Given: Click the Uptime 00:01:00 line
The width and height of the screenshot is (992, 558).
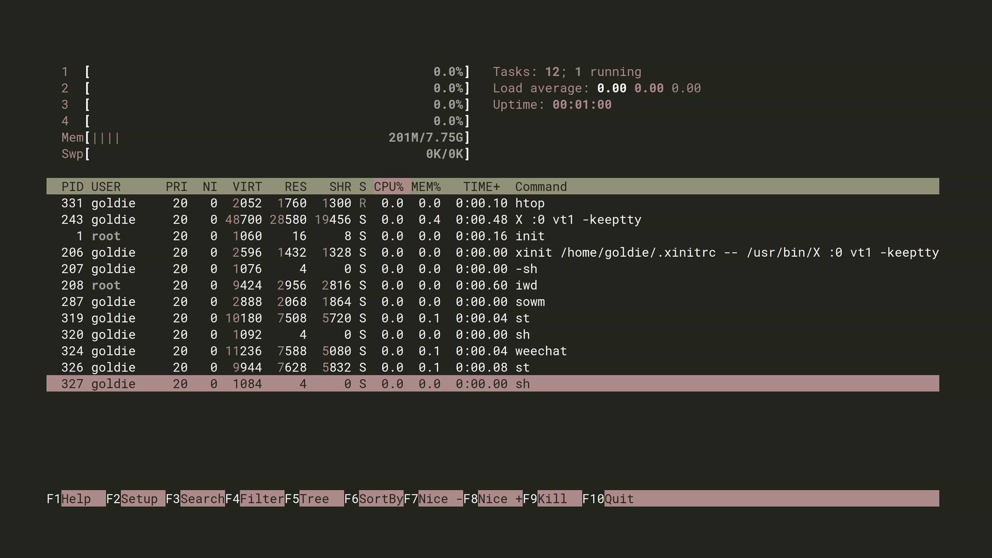Looking at the screenshot, I should [x=552, y=105].
